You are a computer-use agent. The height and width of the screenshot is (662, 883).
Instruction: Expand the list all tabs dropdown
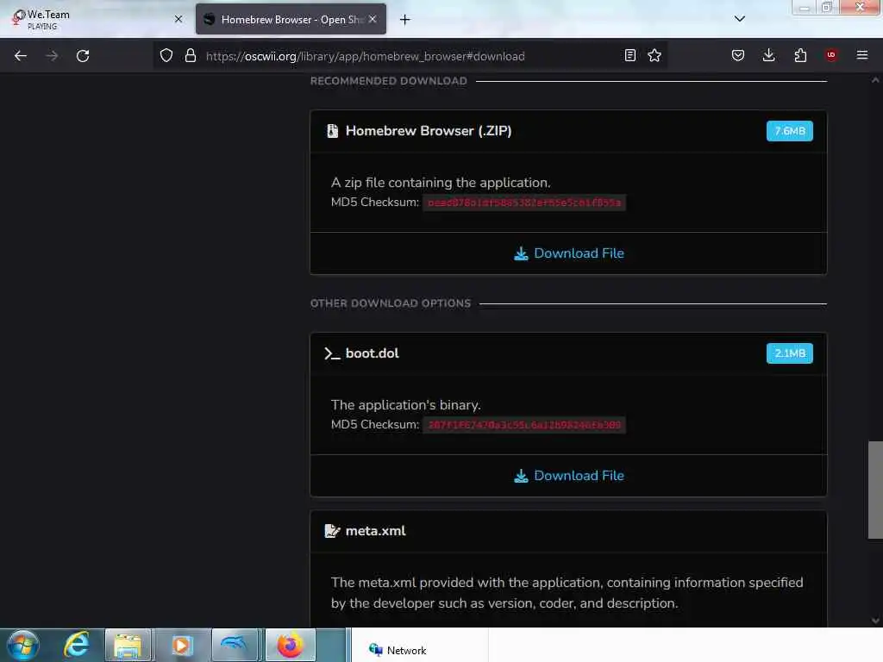tap(740, 19)
